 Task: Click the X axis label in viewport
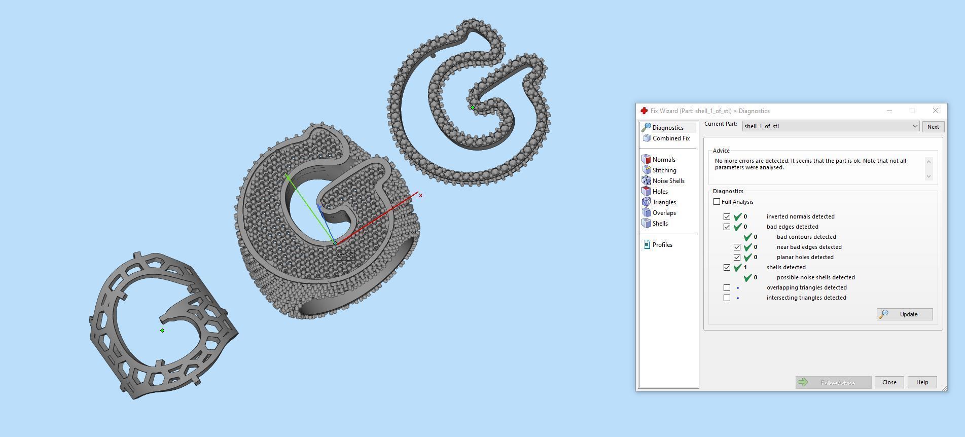pyautogui.click(x=420, y=195)
